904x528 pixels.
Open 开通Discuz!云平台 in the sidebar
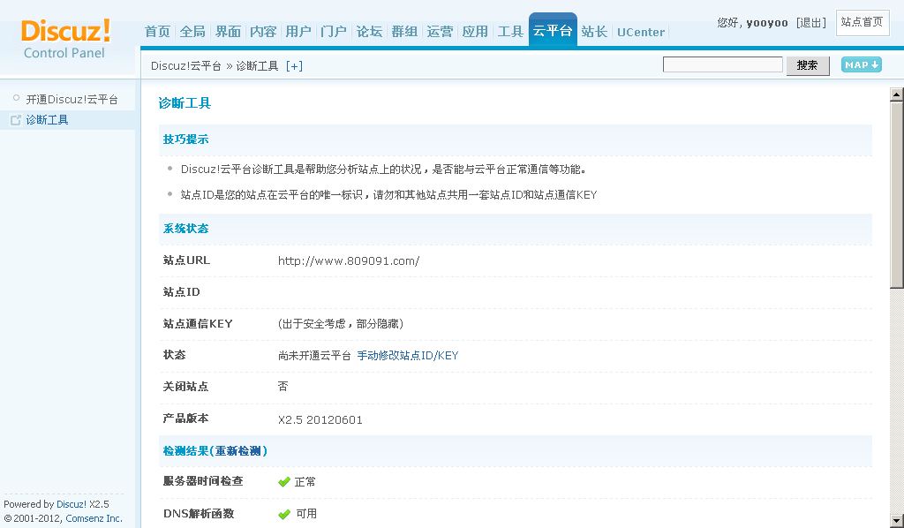[72, 99]
